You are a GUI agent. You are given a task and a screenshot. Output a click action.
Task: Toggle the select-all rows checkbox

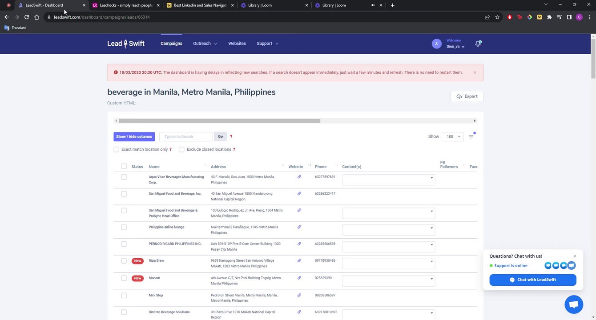[x=124, y=166]
